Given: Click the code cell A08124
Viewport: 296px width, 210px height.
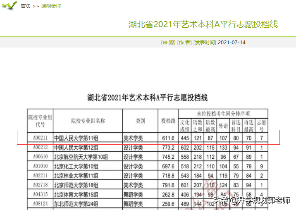Looking at the screenshot, I should tap(40, 204).
